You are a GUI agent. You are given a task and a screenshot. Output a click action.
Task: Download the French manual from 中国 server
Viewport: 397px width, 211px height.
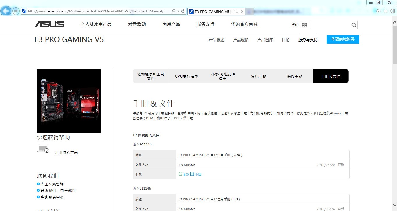(198, 174)
